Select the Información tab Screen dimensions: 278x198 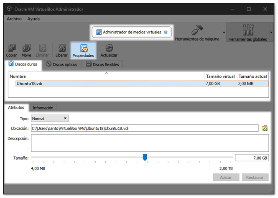tap(43, 108)
